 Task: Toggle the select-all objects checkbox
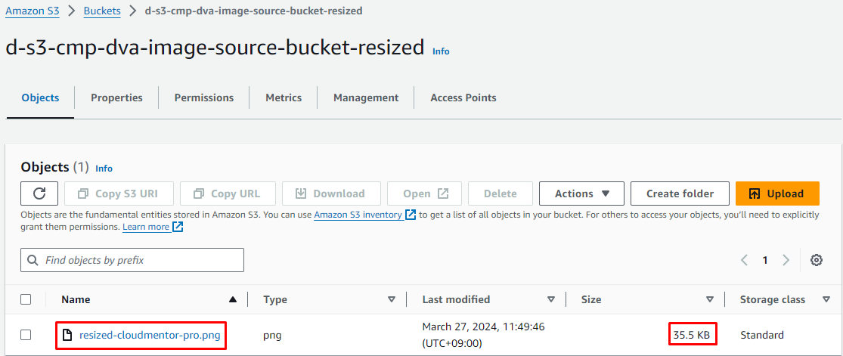[x=26, y=299]
